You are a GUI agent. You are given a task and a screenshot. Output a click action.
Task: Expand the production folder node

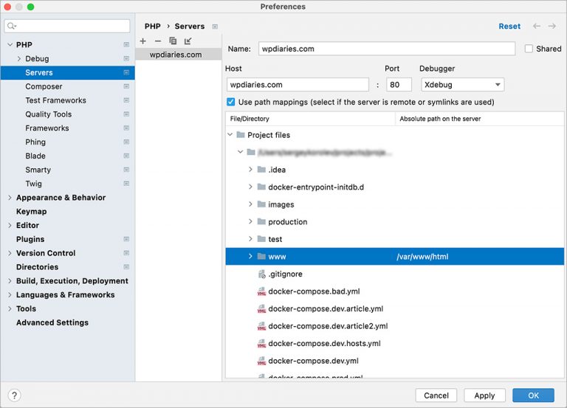(250, 221)
